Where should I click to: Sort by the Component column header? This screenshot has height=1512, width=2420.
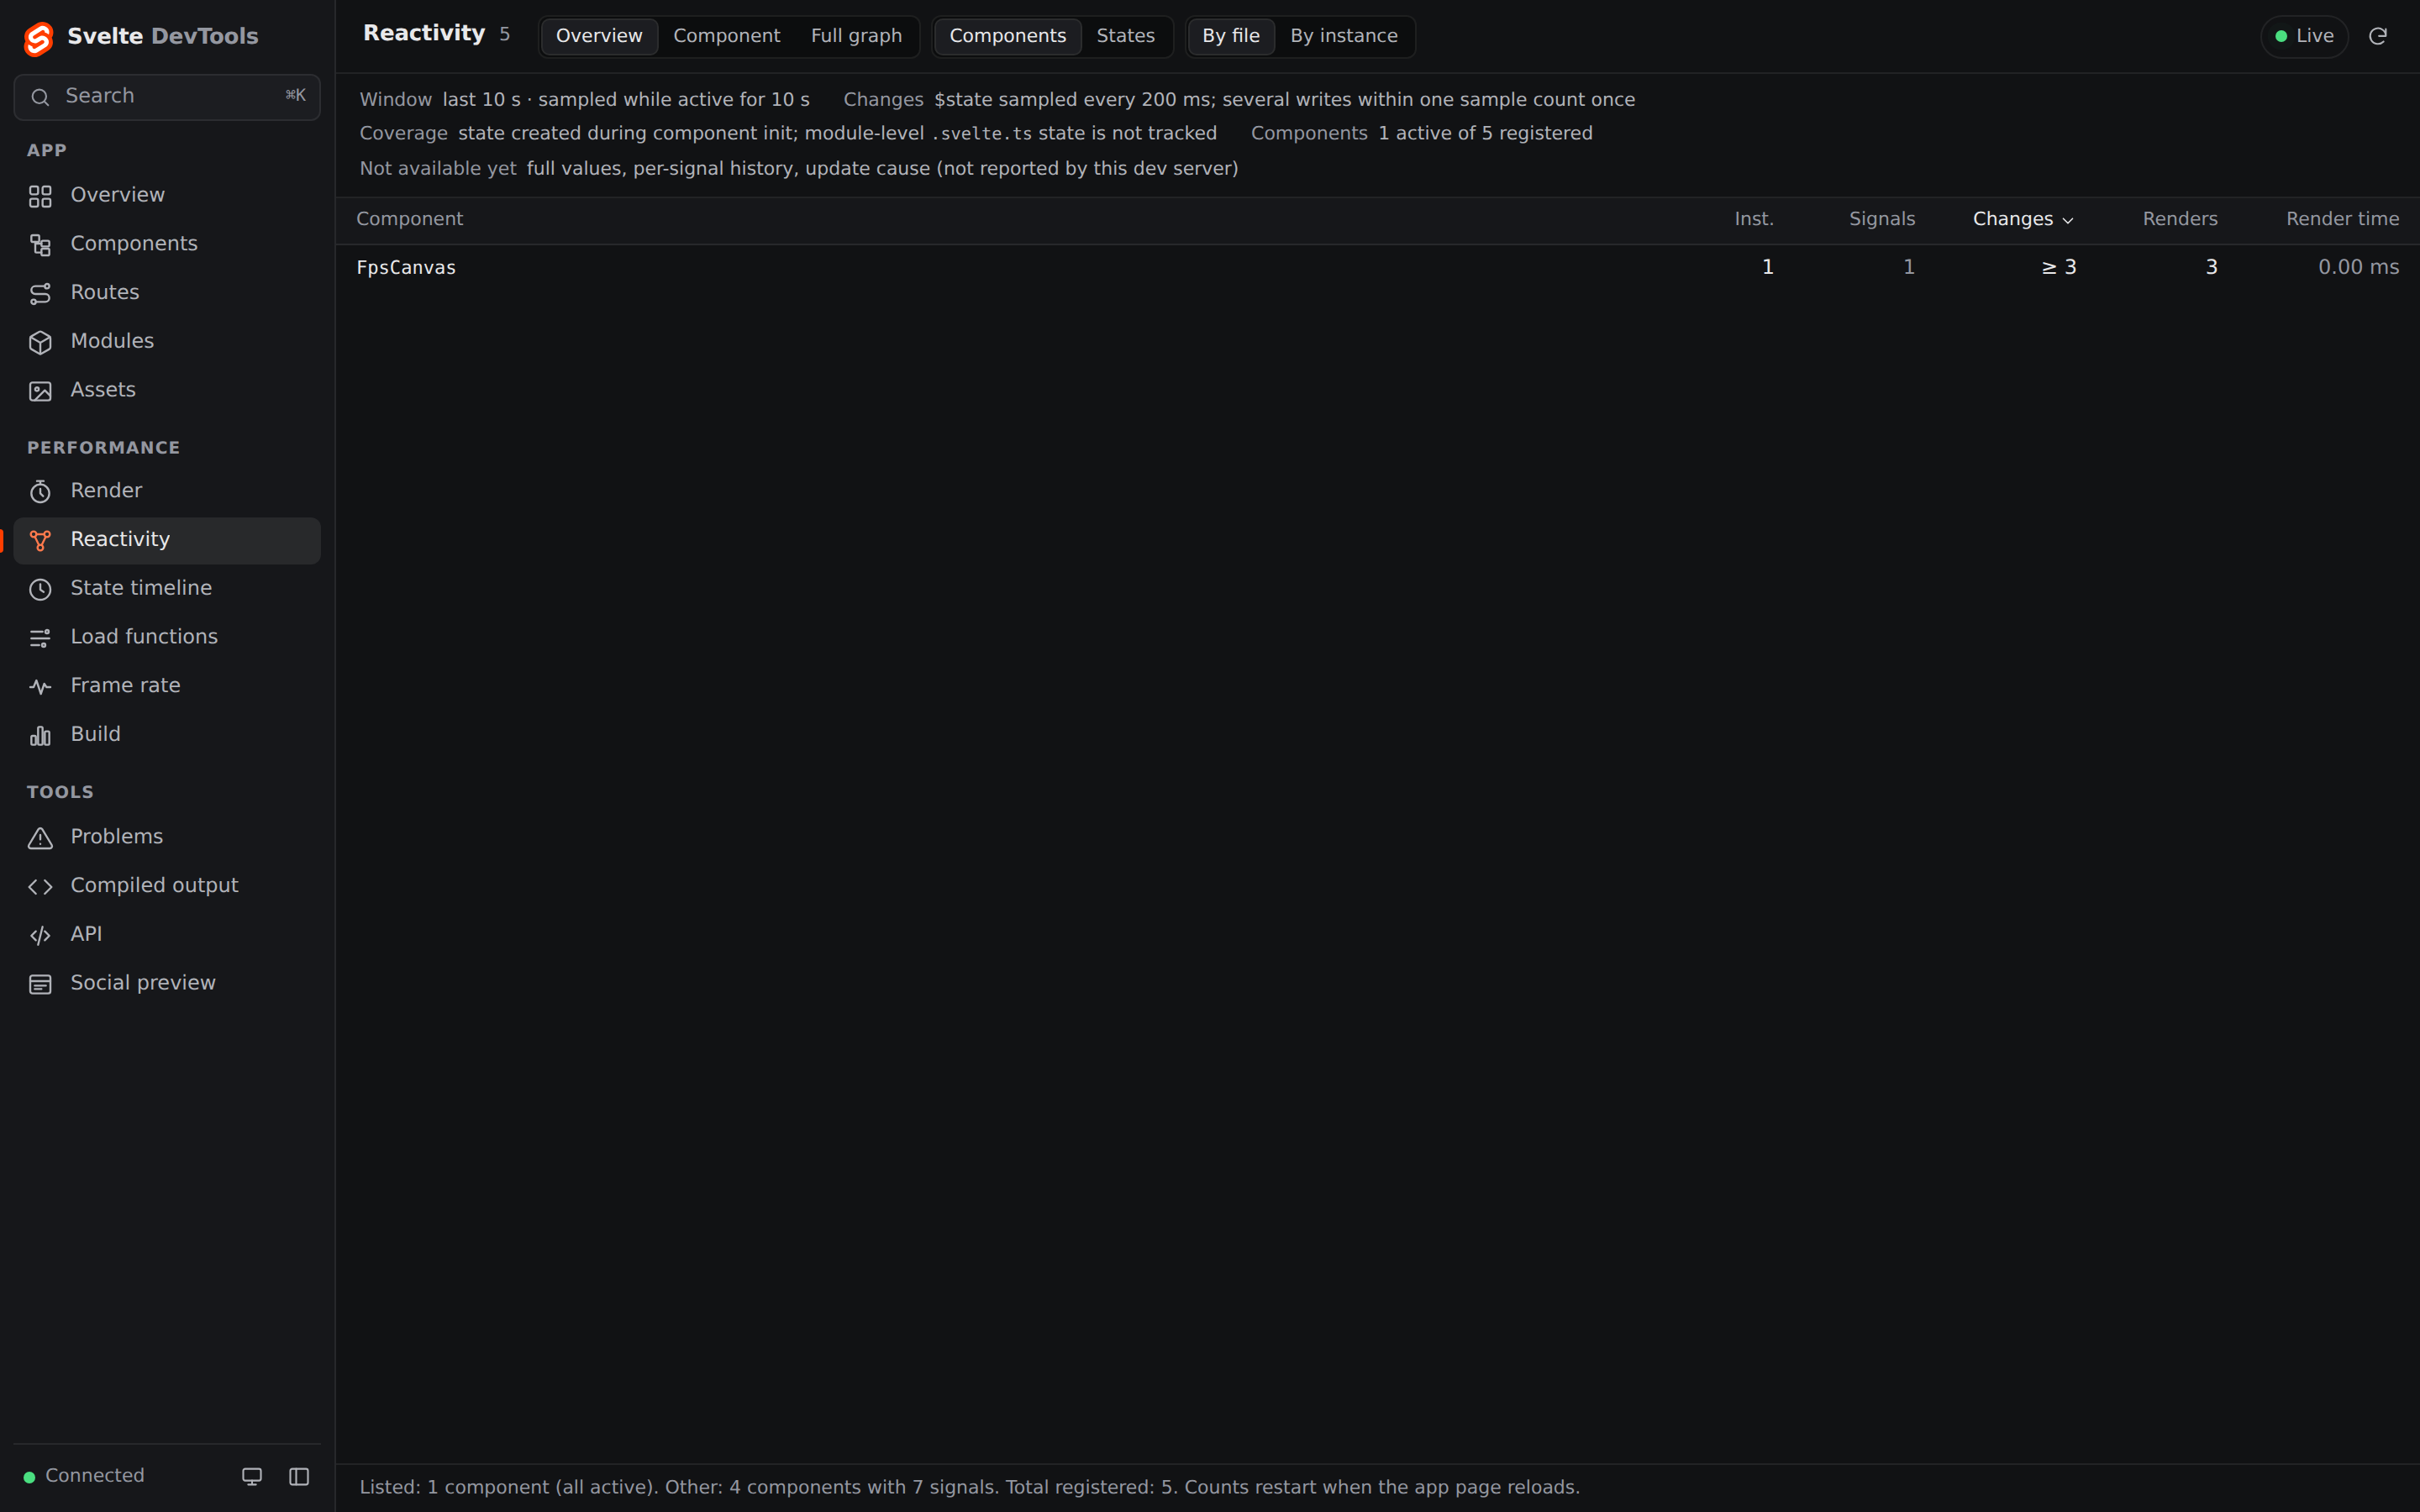[x=409, y=219]
